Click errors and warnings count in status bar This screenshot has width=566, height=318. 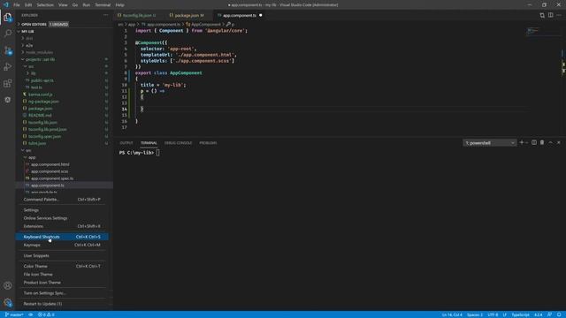46,314
